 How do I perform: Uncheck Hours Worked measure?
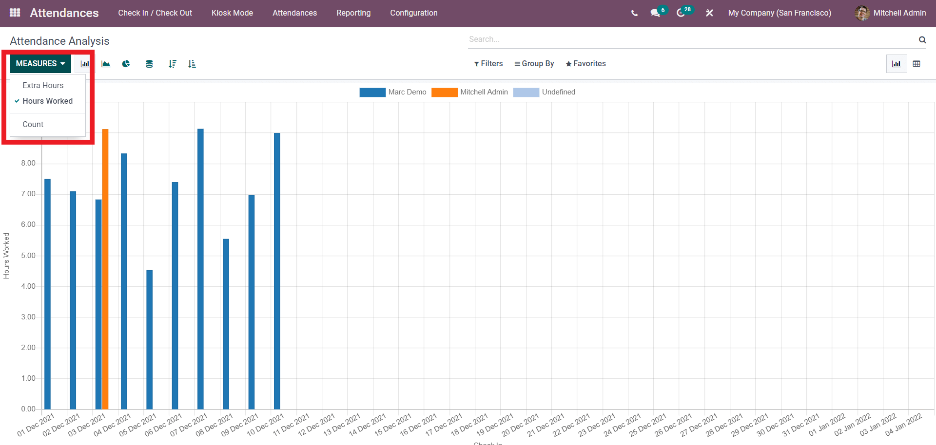tap(48, 101)
